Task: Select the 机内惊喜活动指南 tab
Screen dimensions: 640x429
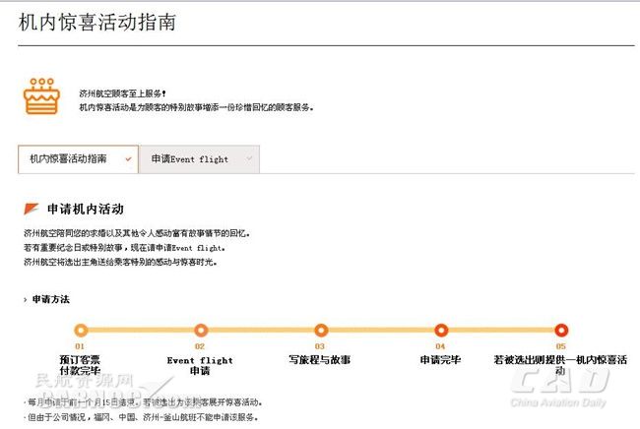Action: [x=69, y=158]
